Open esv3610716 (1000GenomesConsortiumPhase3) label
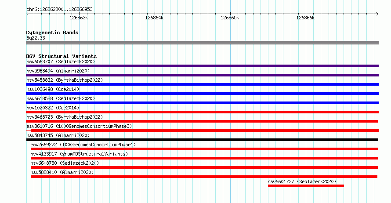The height and width of the screenshot is (203, 391). tap(79, 126)
